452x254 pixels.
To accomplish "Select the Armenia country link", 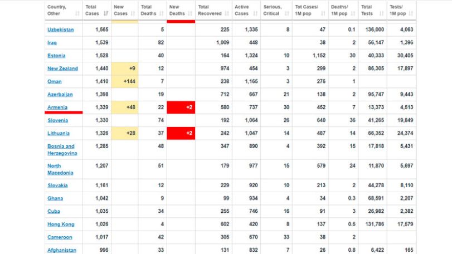I will coord(57,108).
